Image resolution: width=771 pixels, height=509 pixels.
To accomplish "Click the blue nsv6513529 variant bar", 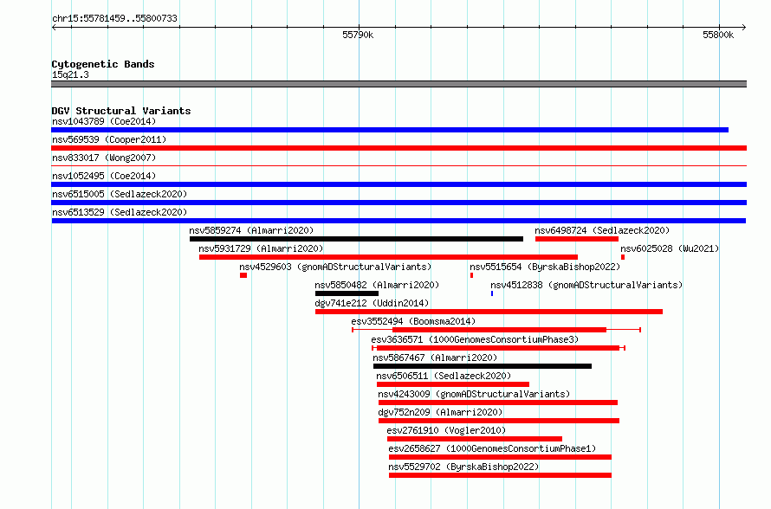I will pyautogui.click(x=398, y=221).
